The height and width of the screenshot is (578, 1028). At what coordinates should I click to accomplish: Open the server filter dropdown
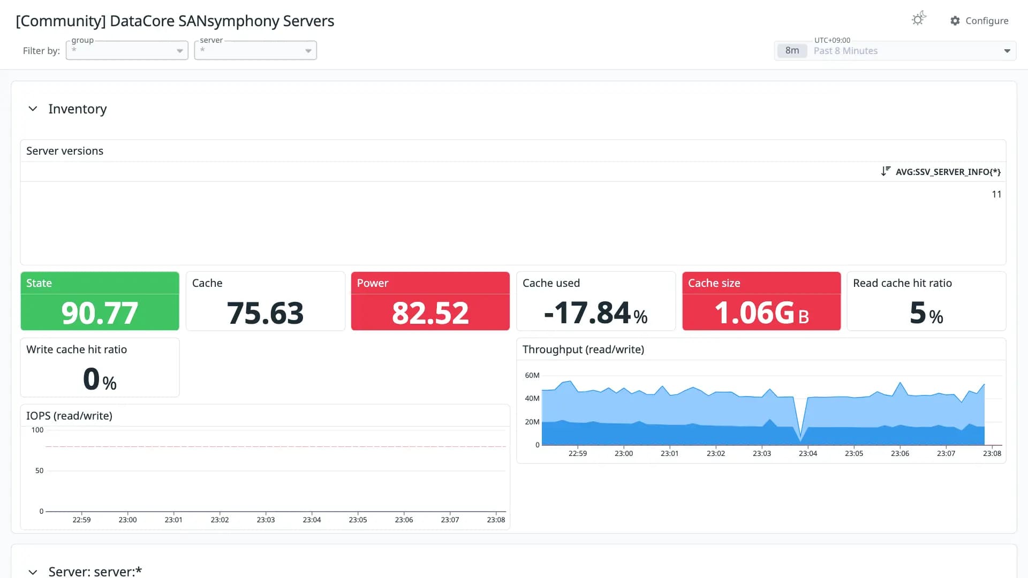[x=255, y=50]
